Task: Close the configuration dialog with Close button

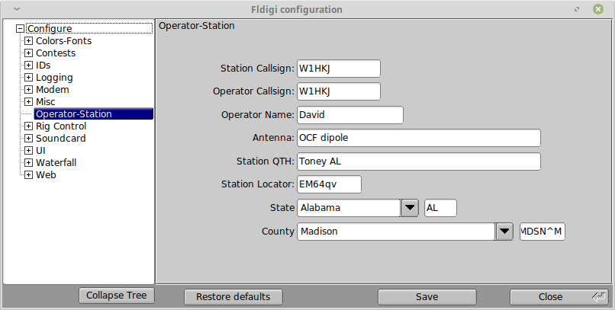Action: (559, 297)
